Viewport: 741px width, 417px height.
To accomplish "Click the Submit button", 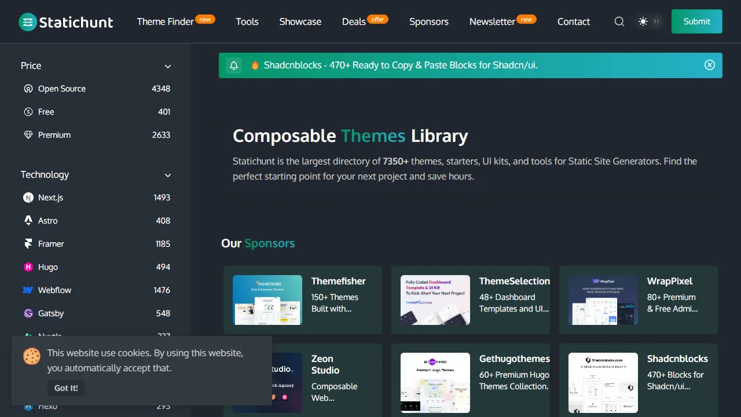I will (x=697, y=21).
